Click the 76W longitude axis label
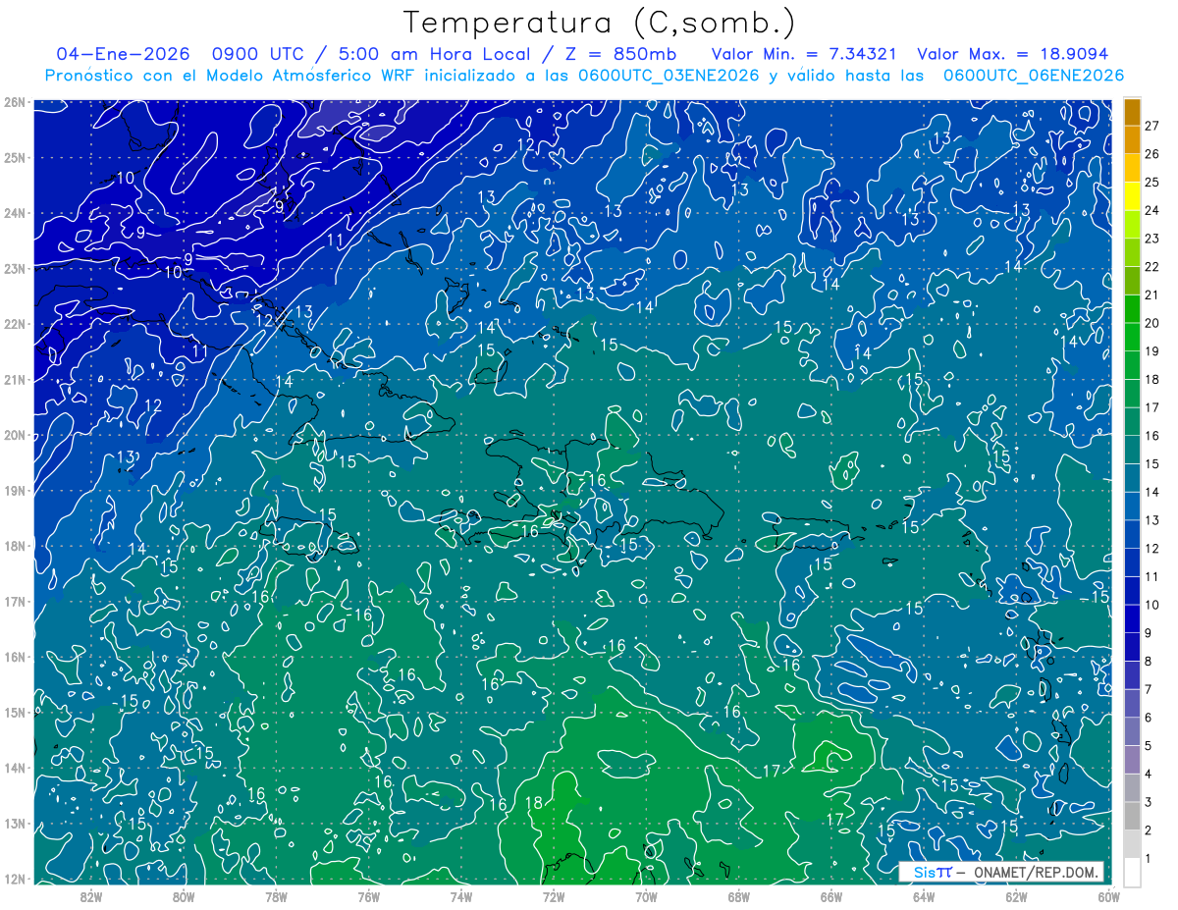Screen dimensions: 1178x910 coord(368,896)
